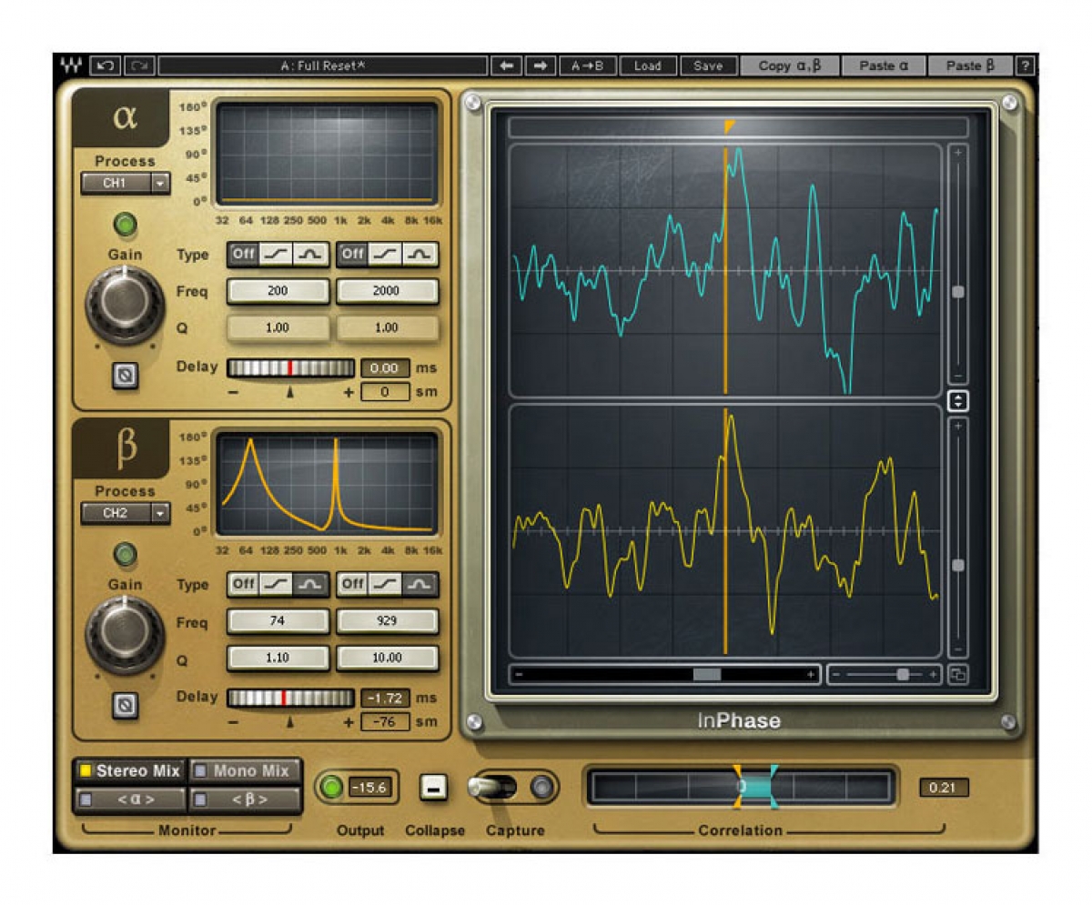Image resolution: width=1092 pixels, height=905 pixels.
Task: Click the horizontal scrollbar under the beta waveform
Action: click(664, 675)
